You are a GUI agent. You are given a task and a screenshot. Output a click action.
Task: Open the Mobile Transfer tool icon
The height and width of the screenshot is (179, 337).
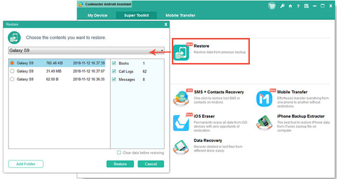click(264, 99)
